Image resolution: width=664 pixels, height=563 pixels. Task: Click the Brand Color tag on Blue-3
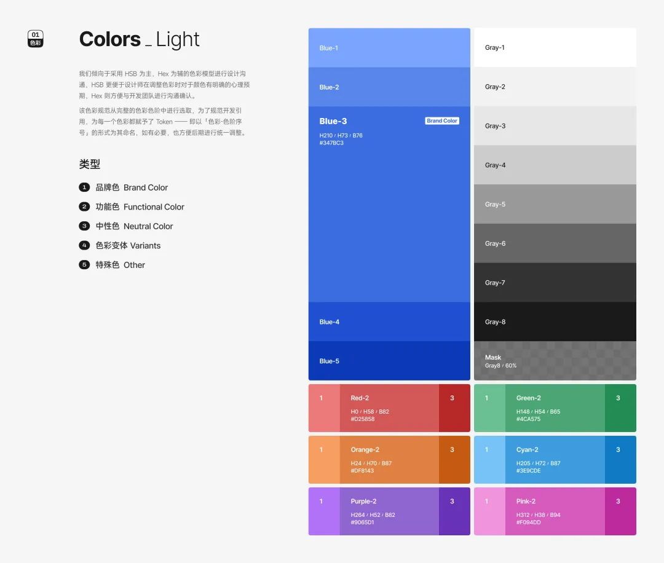pyautogui.click(x=441, y=120)
